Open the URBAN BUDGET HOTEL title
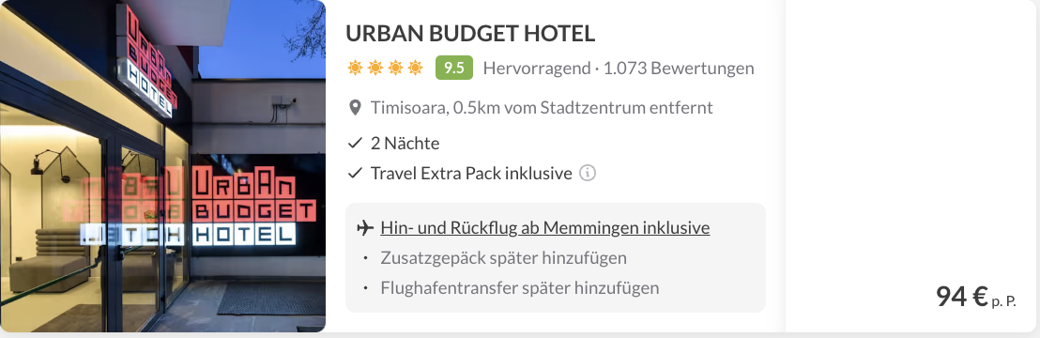1040x338 pixels. pos(470,33)
